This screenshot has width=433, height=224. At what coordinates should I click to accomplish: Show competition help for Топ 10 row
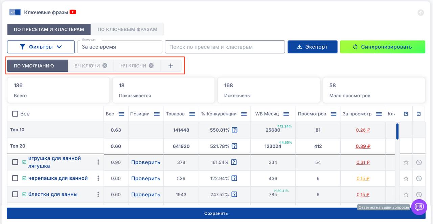coord(234,130)
